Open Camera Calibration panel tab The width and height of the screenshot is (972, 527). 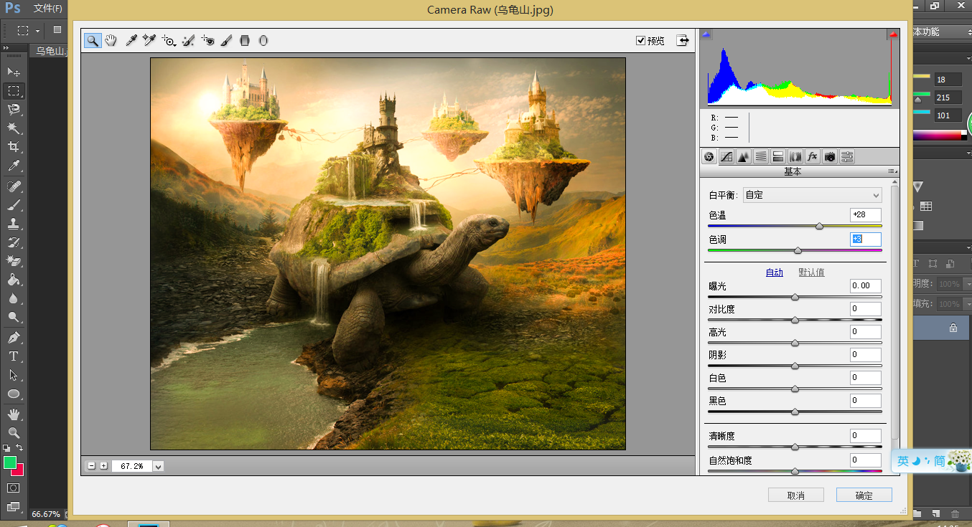830,157
